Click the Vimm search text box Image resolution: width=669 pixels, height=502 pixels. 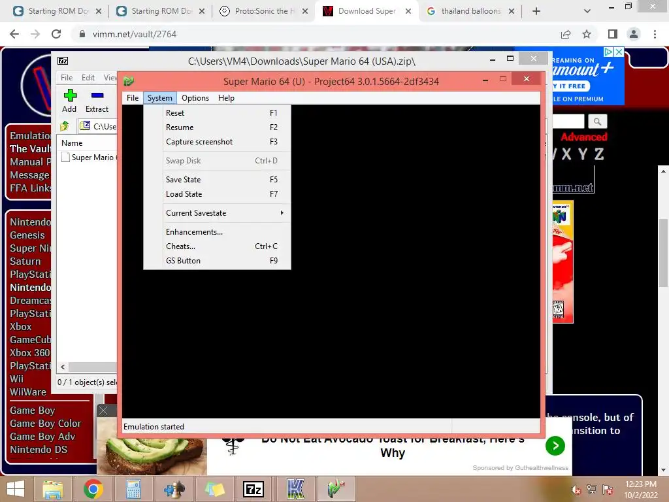tap(568, 122)
